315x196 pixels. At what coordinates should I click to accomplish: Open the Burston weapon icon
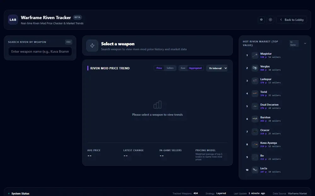click(255, 119)
